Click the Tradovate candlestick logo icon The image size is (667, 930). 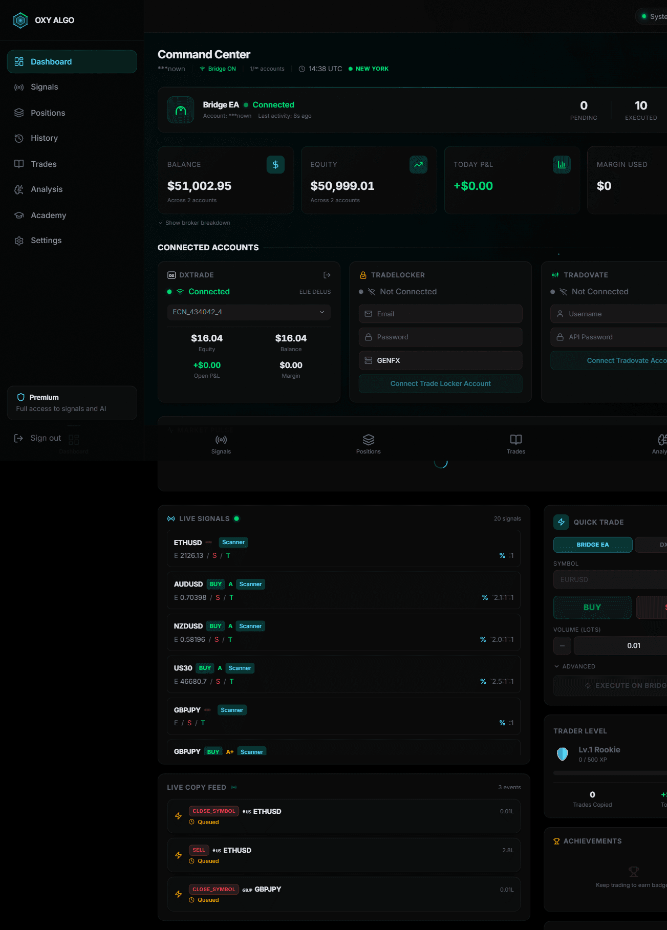click(x=555, y=275)
